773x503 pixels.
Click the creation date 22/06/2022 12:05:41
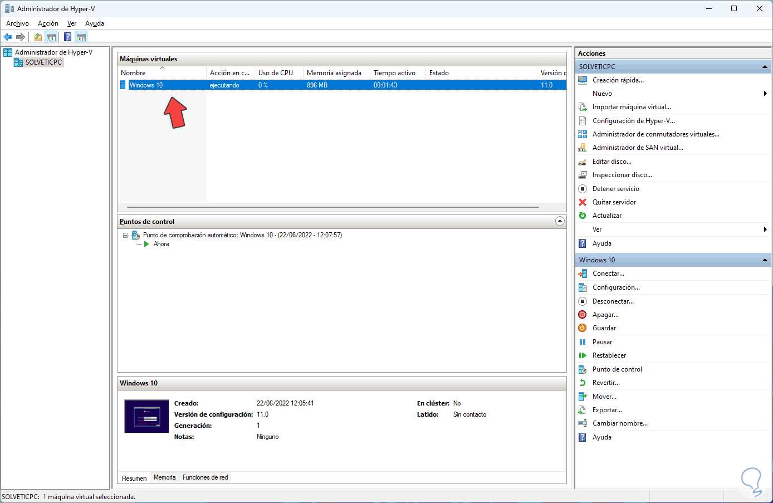tap(285, 403)
